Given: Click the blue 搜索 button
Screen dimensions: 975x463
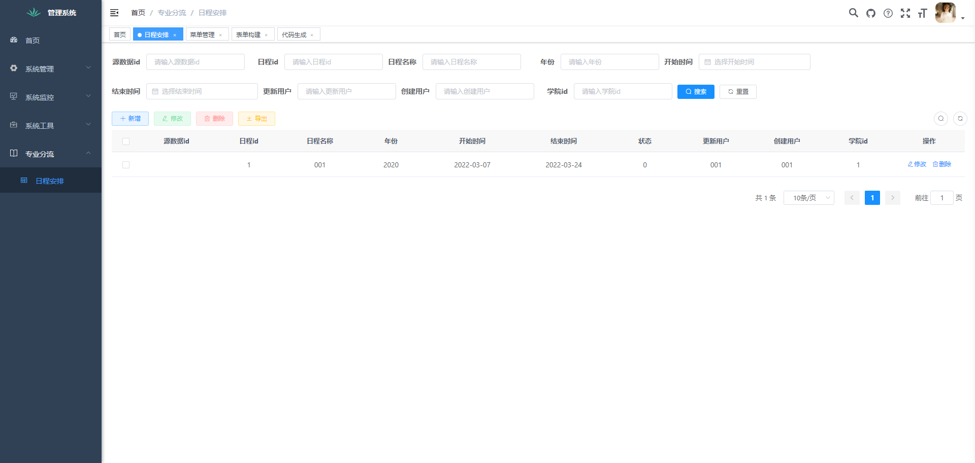Looking at the screenshot, I should [696, 92].
